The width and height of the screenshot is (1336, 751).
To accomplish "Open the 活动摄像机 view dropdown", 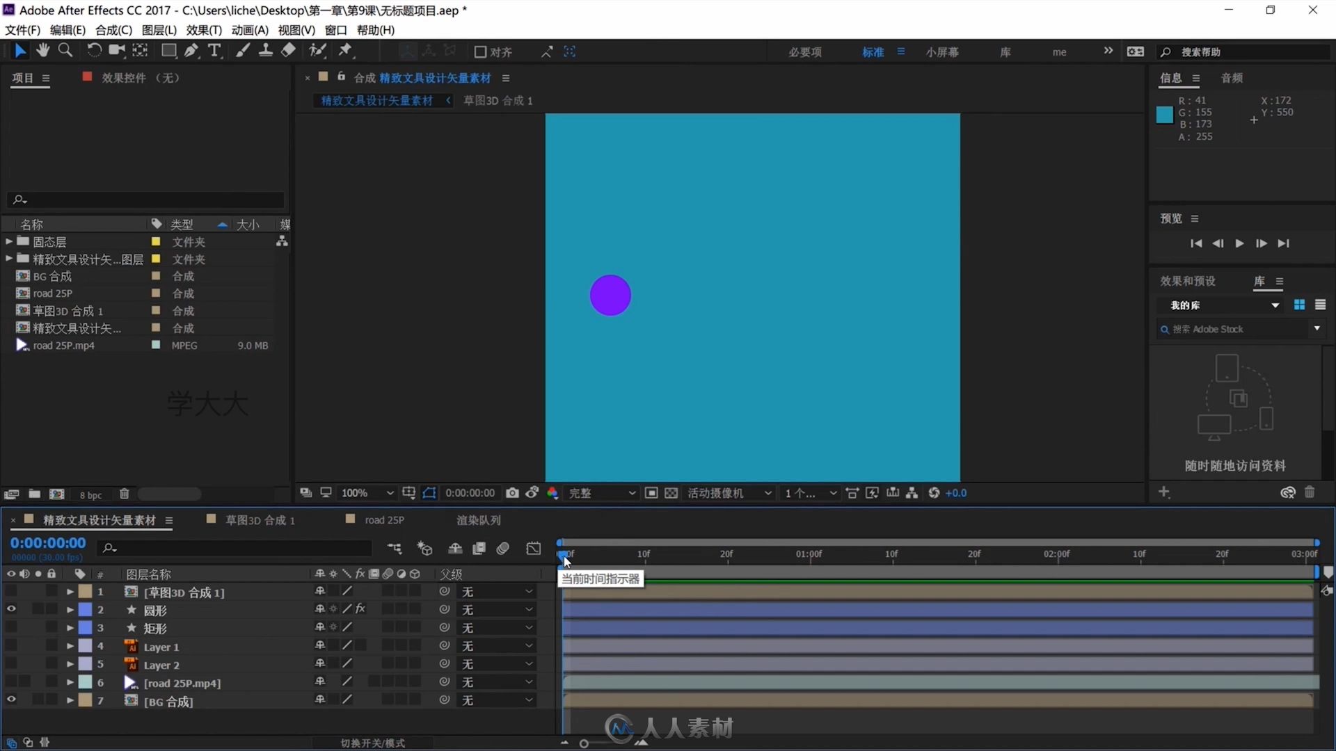I will (729, 493).
